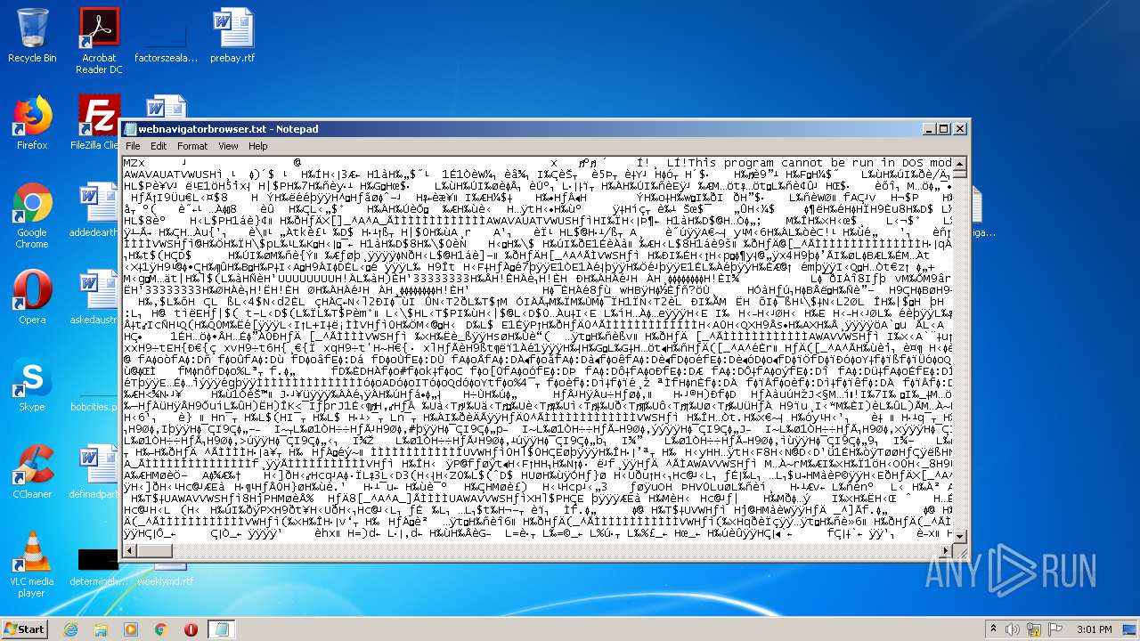Image resolution: width=1140 pixels, height=641 pixels.
Task: Launch VLC media player shortcut
Action: pyautogui.click(x=32, y=565)
